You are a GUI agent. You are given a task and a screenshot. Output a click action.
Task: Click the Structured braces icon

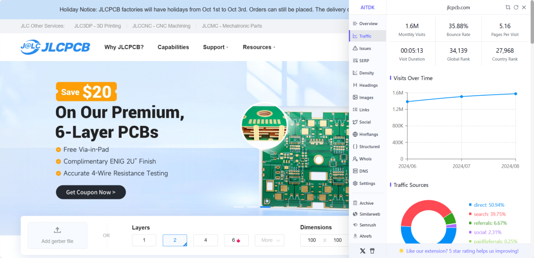pos(355,147)
